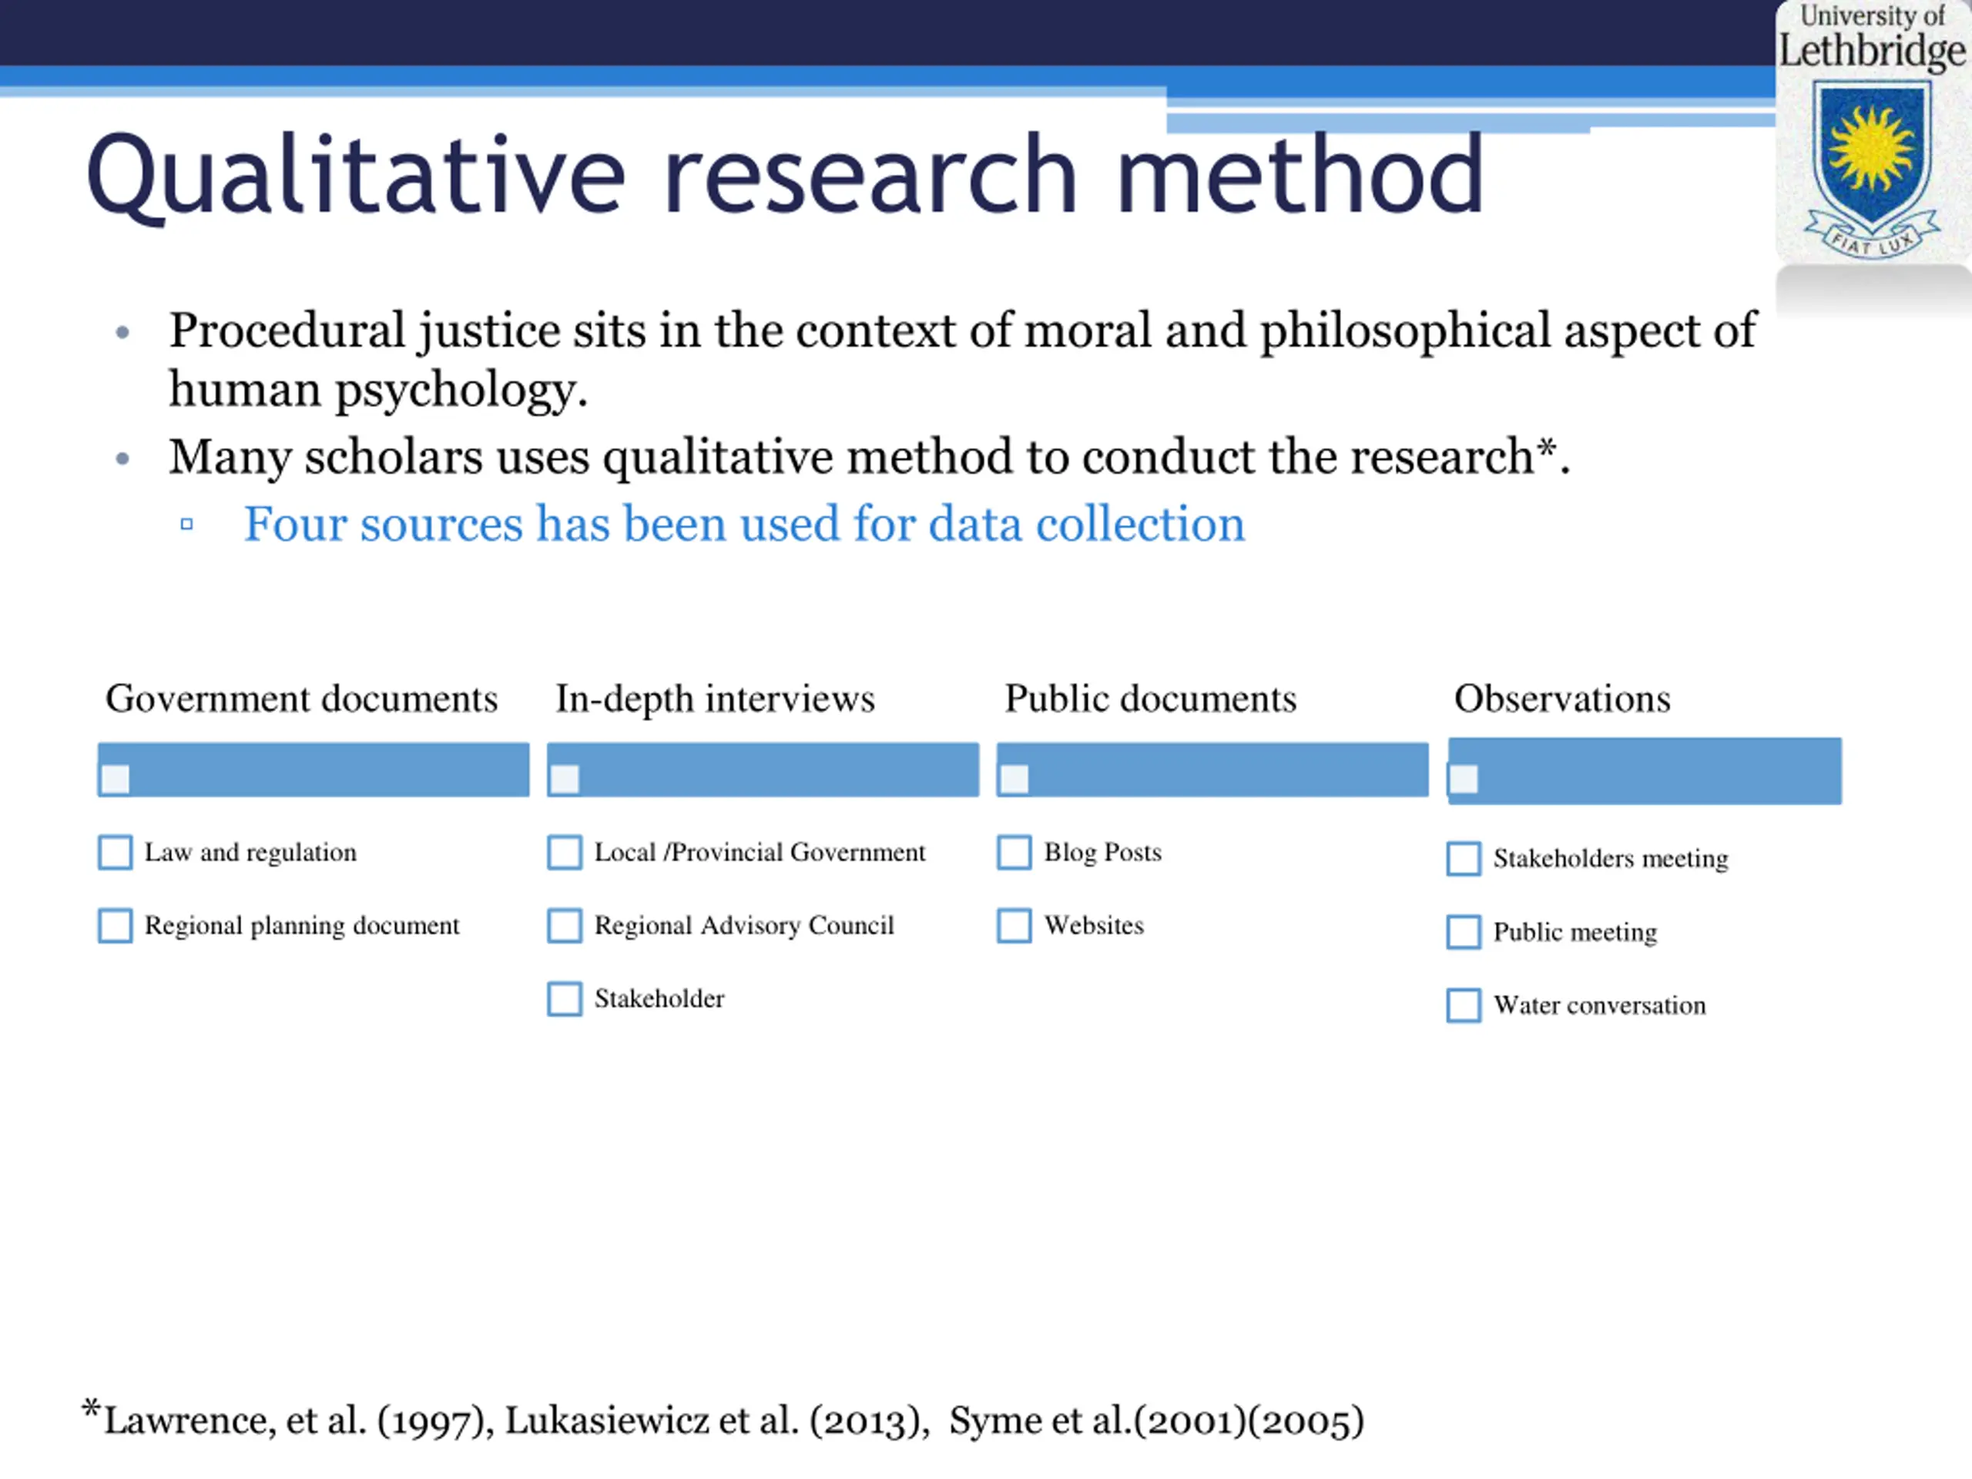Click the Many scholars uses qualitative method line

[869, 458]
